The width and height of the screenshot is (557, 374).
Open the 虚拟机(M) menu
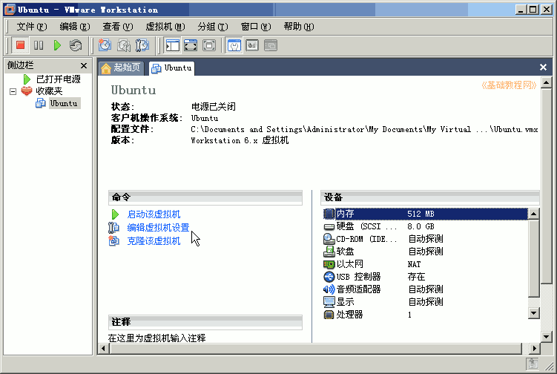click(165, 27)
